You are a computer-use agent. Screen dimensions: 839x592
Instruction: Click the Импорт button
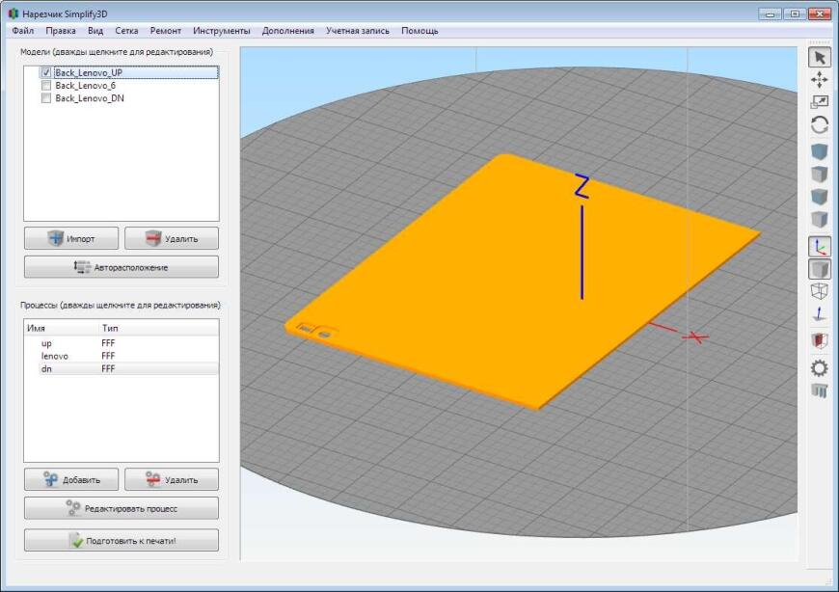[x=71, y=238]
